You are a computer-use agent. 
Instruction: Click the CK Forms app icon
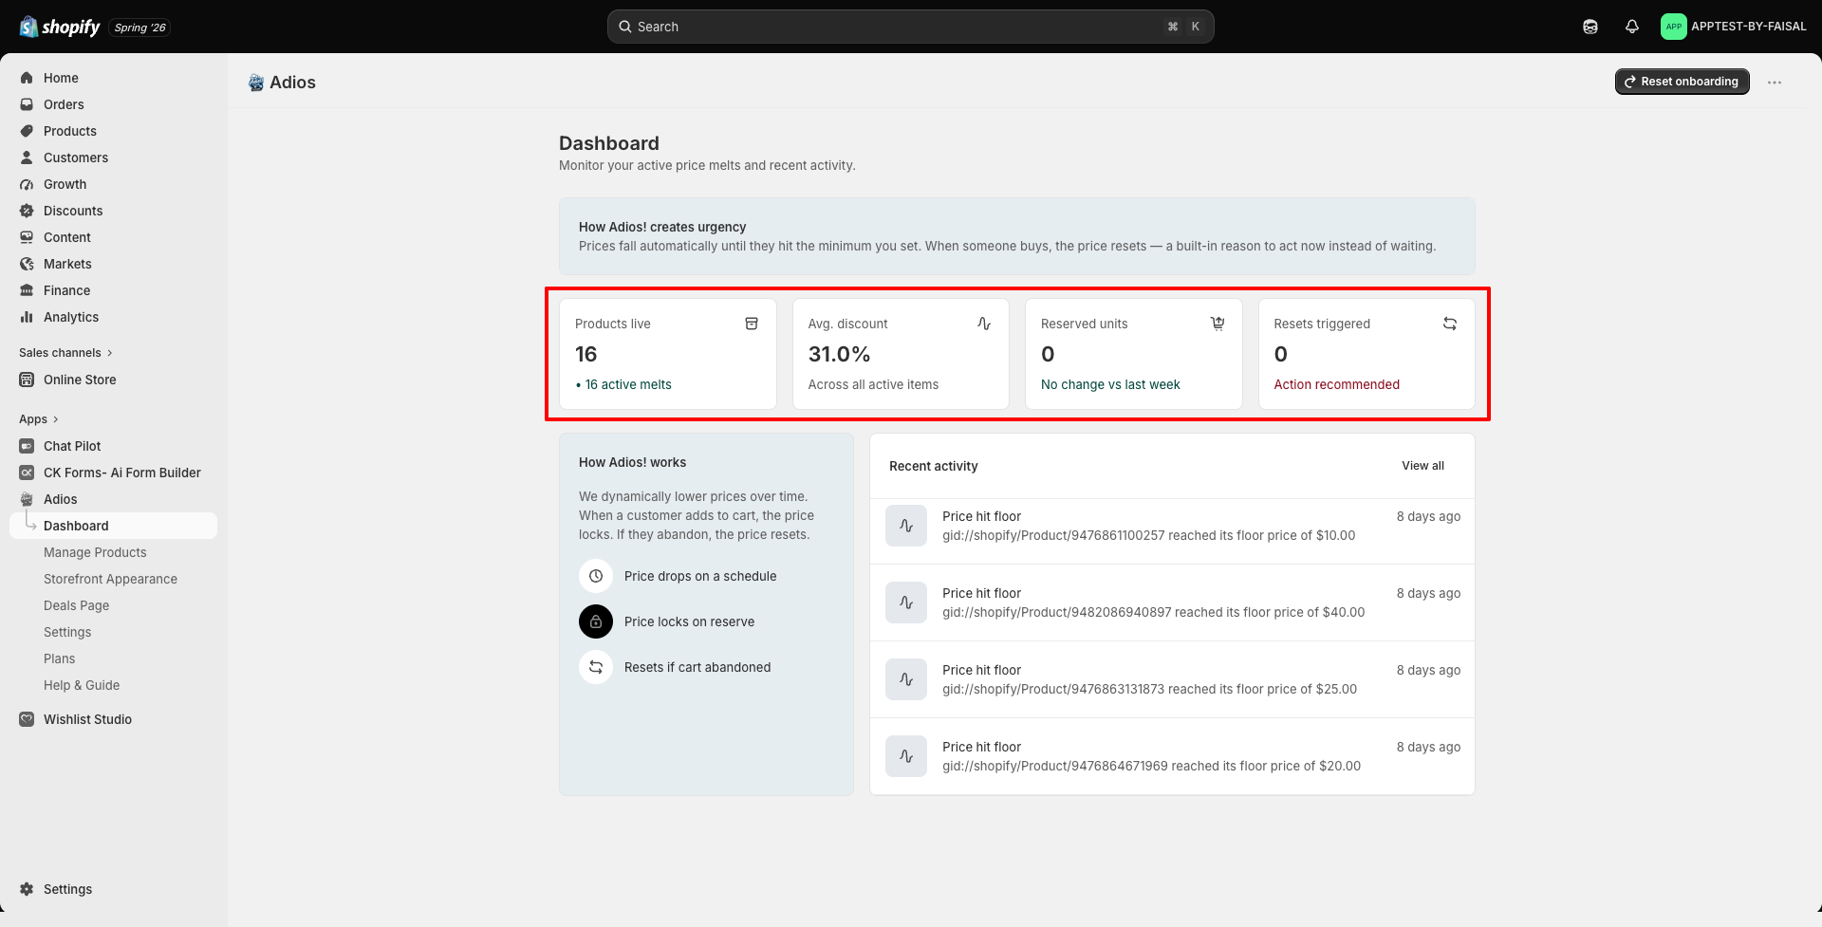[27, 473]
